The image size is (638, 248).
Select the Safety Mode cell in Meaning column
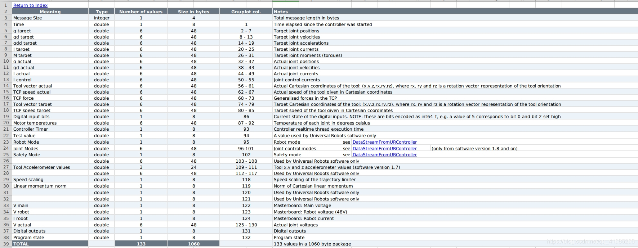pyautogui.click(x=50, y=155)
